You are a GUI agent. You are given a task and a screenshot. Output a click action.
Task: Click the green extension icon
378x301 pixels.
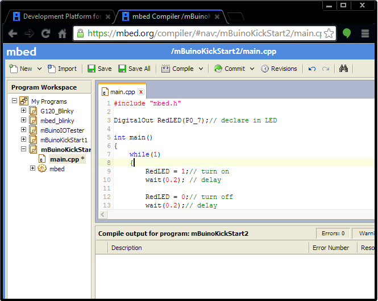tap(346, 33)
